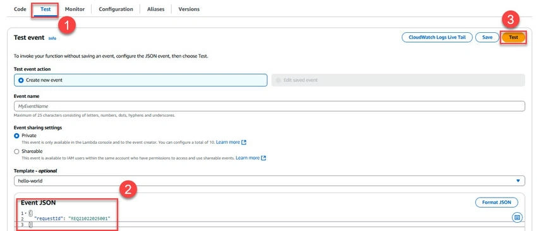Open CloudWatch Logs Live Tail
Viewport: 537px width, 231px height.
(437, 37)
